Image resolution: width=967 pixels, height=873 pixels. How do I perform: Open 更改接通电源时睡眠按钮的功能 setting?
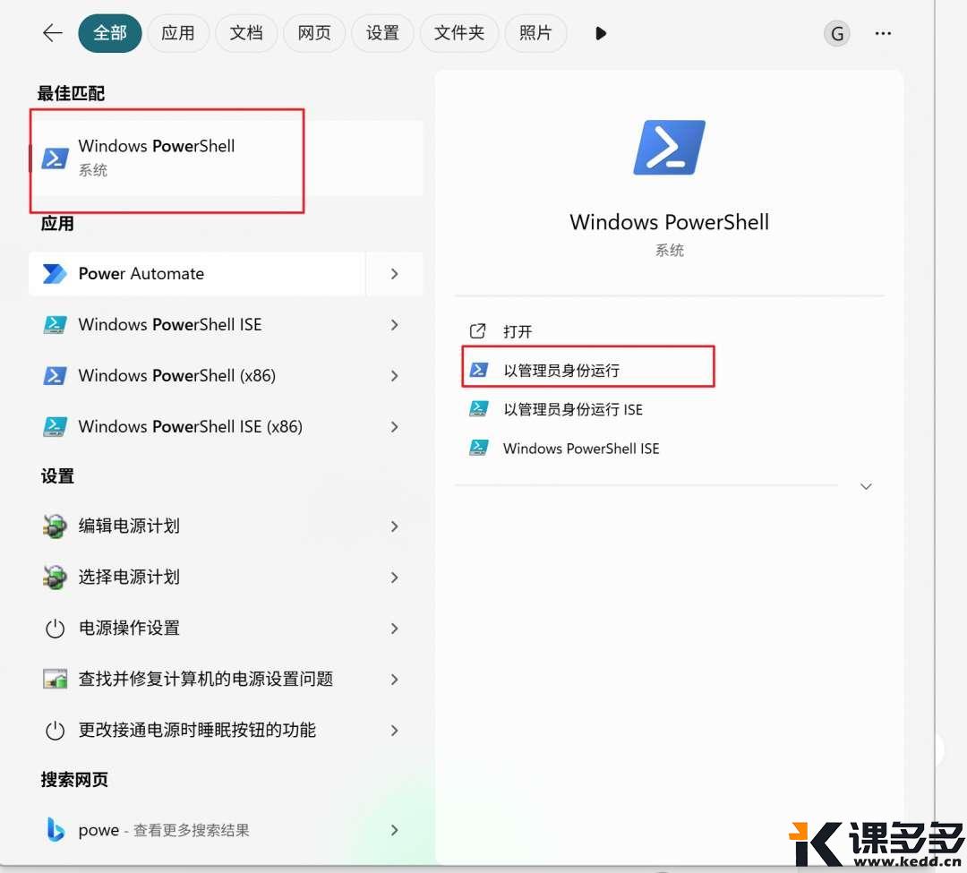pyautogui.click(x=197, y=731)
